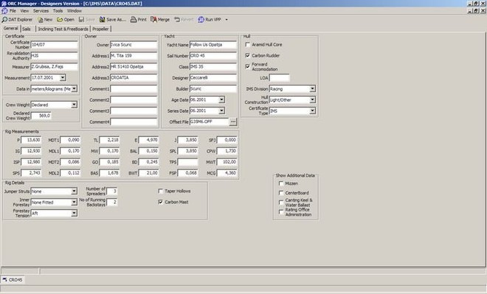Open the Forestay Tension dropdown

[75, 213]
